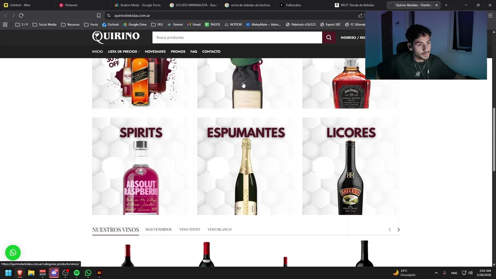This screenshot has height=279, width=496.
Task: Open the FAQ menu item
Action: (x=194, y=52)
